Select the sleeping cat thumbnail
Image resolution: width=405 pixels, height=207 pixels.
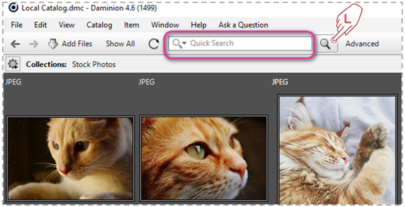[337, 150]
